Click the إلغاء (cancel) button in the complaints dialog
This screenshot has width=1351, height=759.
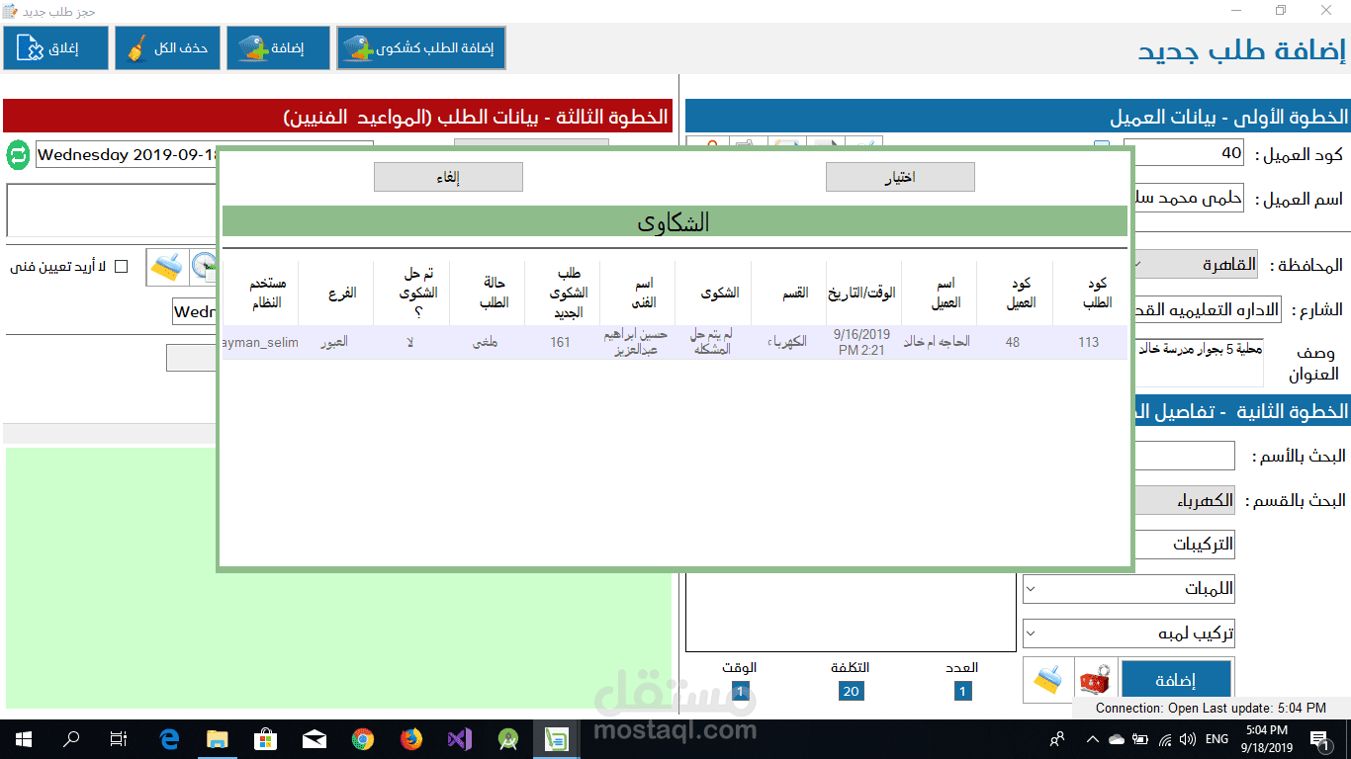click(x=448, y=177)
